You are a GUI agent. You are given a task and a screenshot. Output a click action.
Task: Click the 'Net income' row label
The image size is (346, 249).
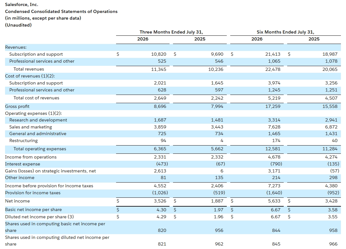tap(17, 201)
